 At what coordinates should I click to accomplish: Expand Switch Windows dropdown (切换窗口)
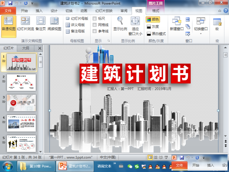coord(201,26)
